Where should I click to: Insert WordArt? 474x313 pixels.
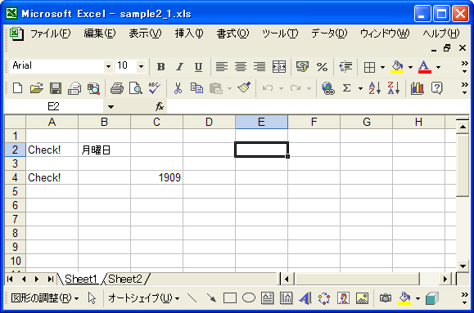click(305, 298)
